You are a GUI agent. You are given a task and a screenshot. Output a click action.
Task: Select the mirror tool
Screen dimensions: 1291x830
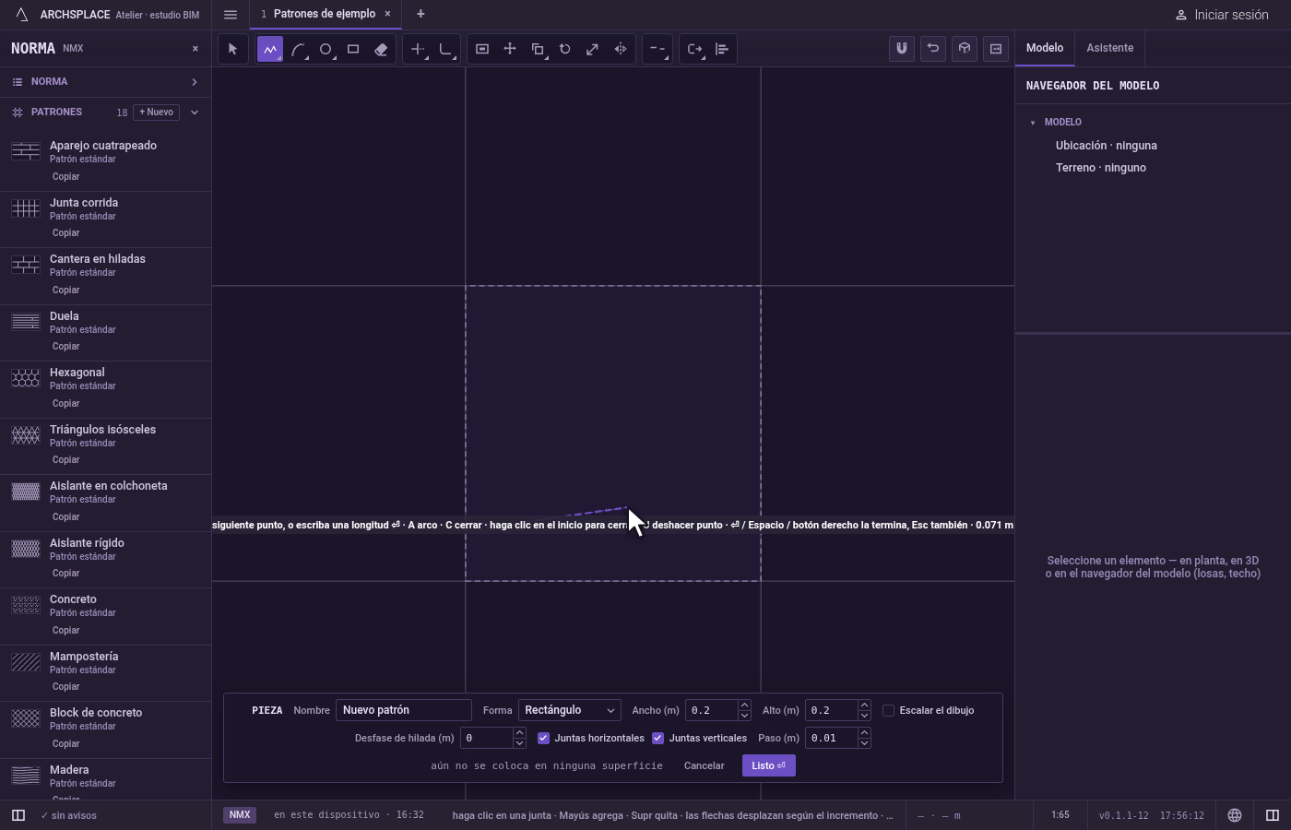(621, 49)
